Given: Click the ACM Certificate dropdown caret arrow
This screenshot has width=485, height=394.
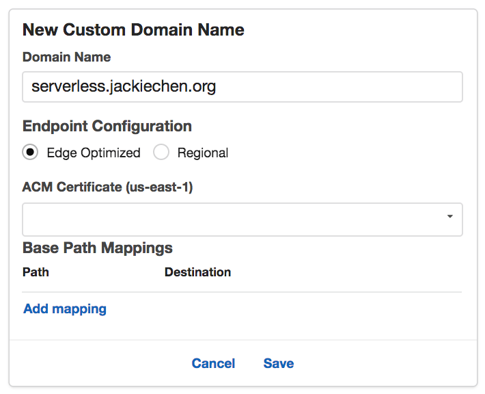Looking at the screenshot, I should pos(449,217).
